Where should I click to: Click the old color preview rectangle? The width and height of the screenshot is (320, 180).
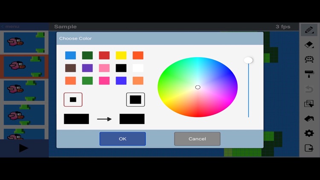pyautogui.click(x=76, y=119)
